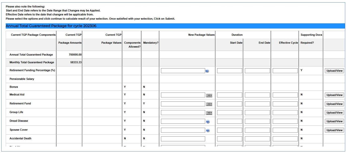Click Upload/View button for Spouse Cover
This screenshot has width=347, height=153.
(334, 130)
